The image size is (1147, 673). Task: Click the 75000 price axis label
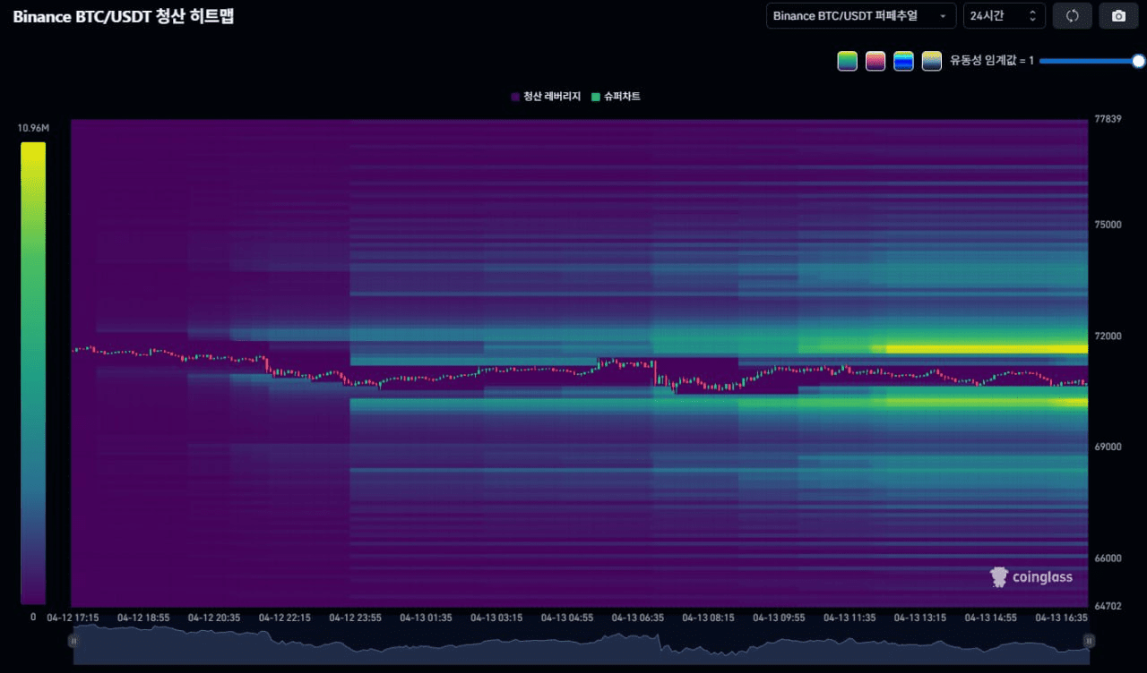point(1108,226)
